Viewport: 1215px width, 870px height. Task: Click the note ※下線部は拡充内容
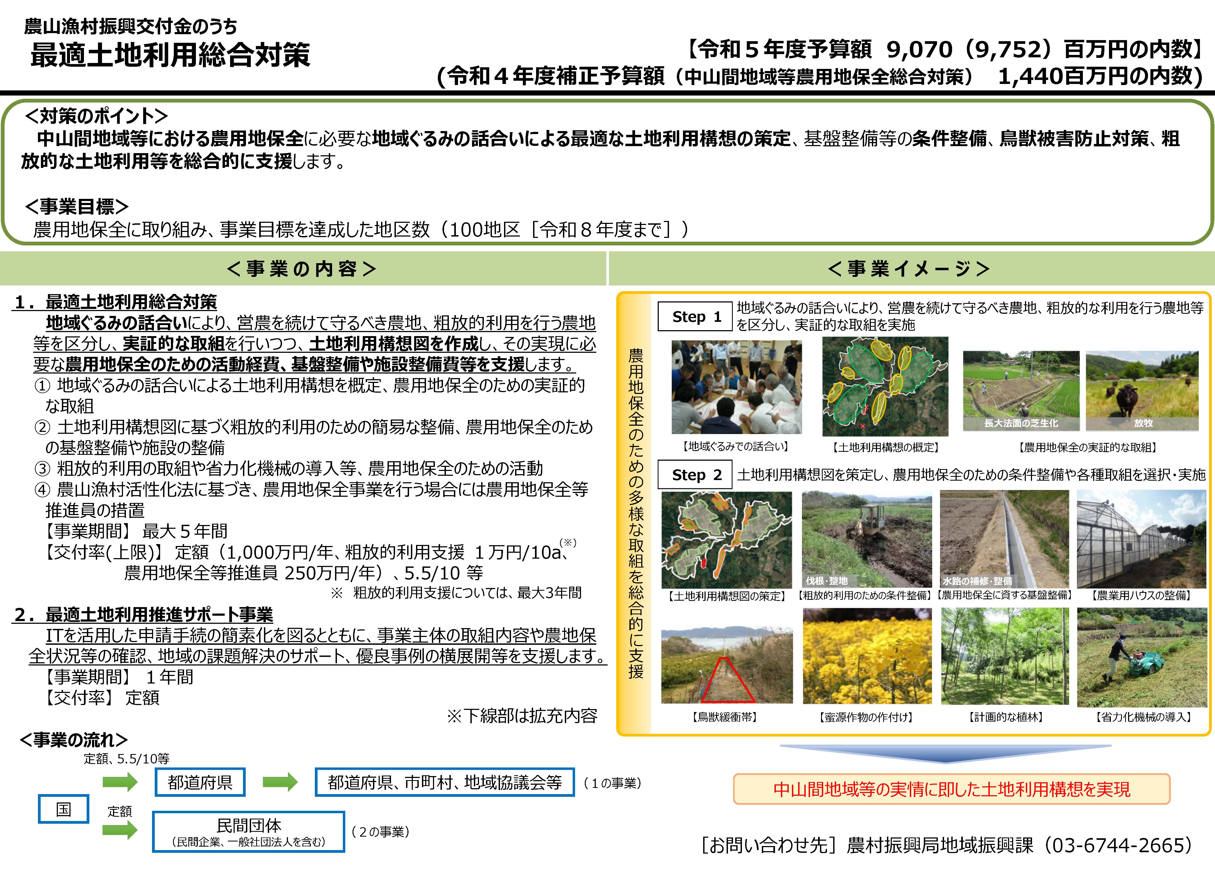pyautogui.click(x=522, y=716)
